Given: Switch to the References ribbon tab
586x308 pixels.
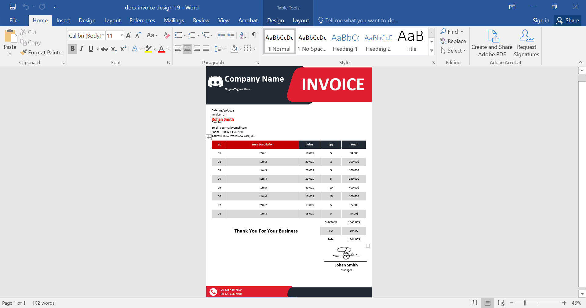Looking at the screenshot, I should point(142,20).
